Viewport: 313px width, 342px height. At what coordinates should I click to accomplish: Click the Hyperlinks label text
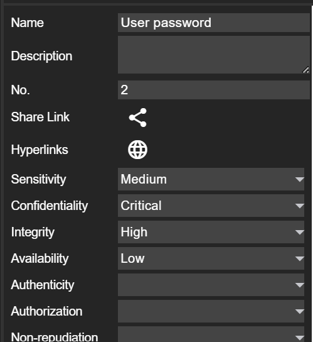pos(40,150)
